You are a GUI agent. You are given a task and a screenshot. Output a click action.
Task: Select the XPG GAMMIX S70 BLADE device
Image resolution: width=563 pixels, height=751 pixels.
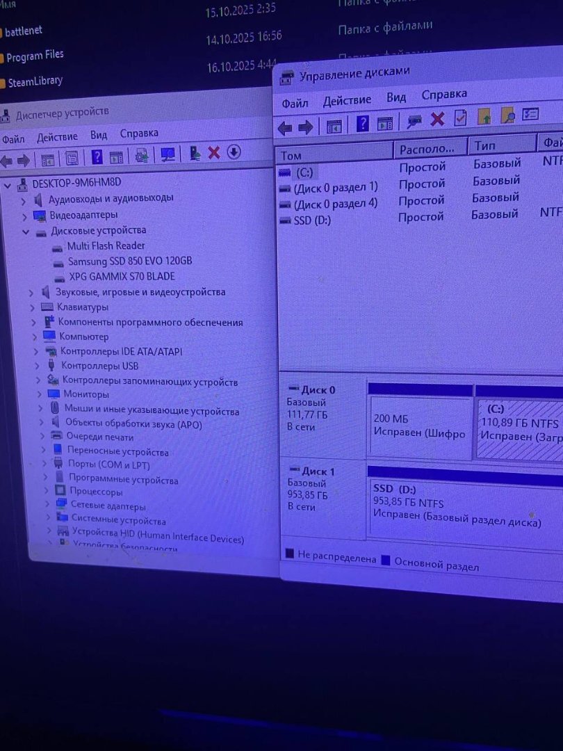122,276
